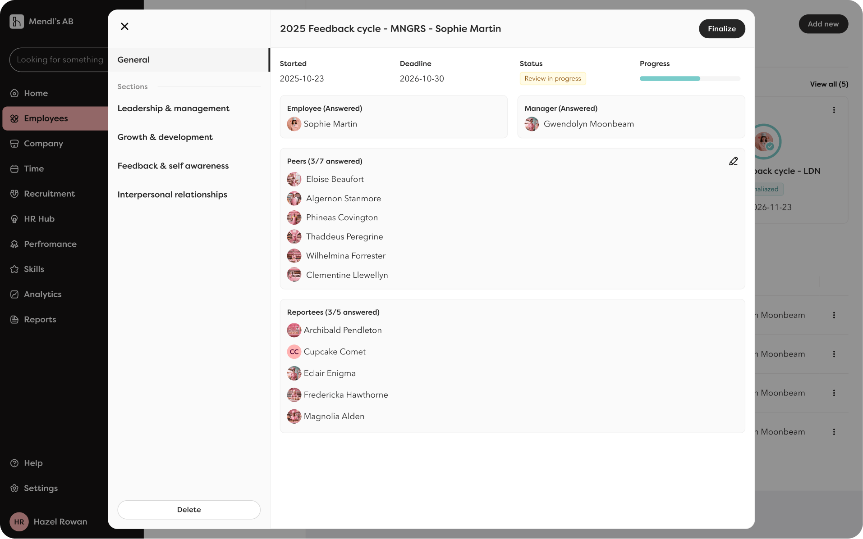This screenshot has height=539, width=863.
Task: Click the Analytics chart icon
Action: coord(14,294)
